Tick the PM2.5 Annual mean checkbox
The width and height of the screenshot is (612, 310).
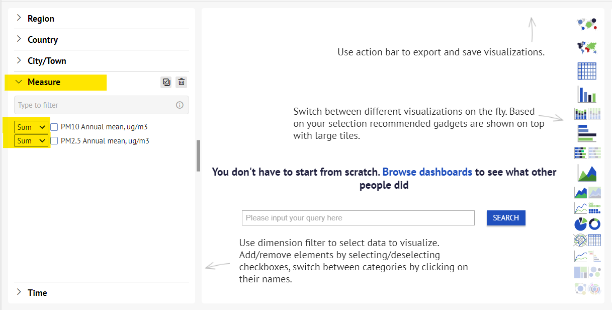[54, 141]
